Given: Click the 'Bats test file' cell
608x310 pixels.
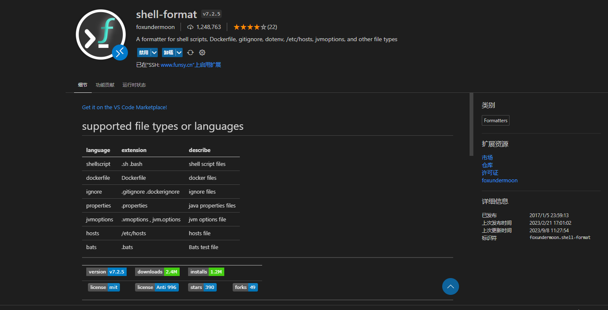Looking at the screenshot, I should (204, 247).
